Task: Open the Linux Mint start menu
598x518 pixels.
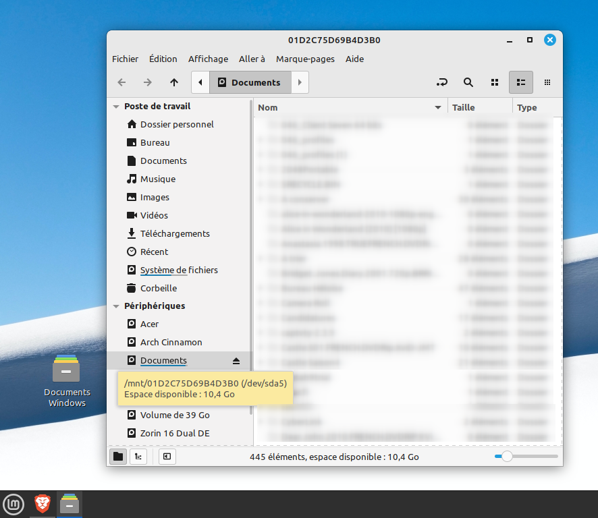Action: pyautogui.click(x=13, y=504)
